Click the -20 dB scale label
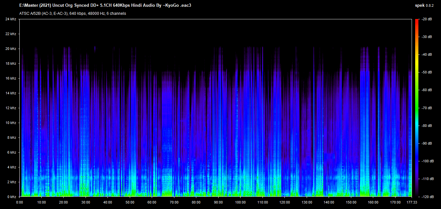441x209 pixels. [x=426, y=19]
